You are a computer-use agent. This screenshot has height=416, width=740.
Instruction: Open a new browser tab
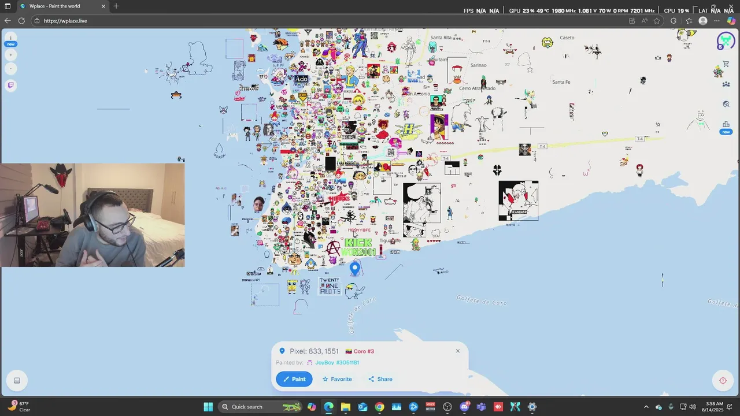tap(116, 6)
